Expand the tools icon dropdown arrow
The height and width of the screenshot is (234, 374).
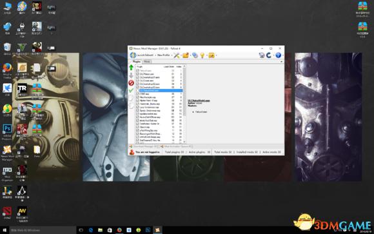(181, 55)
